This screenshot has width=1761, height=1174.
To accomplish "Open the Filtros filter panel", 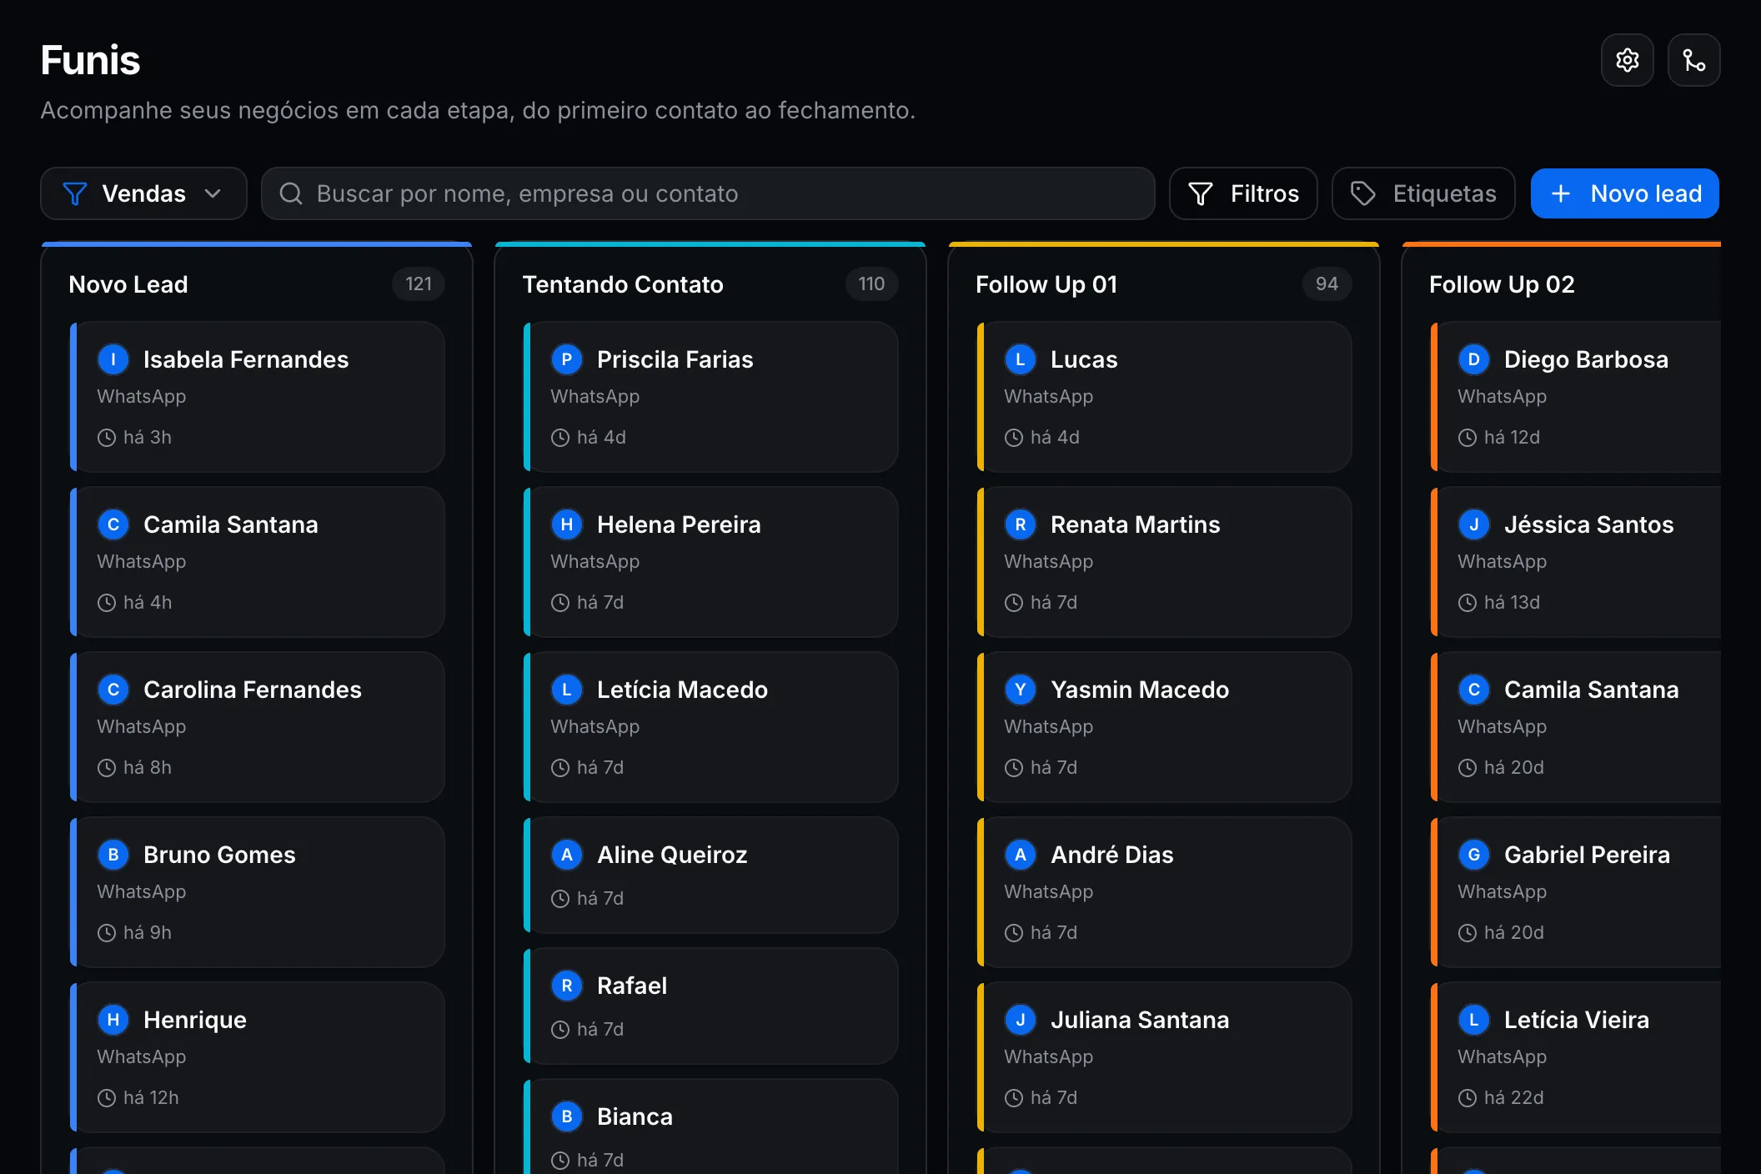I will 1243,193.
